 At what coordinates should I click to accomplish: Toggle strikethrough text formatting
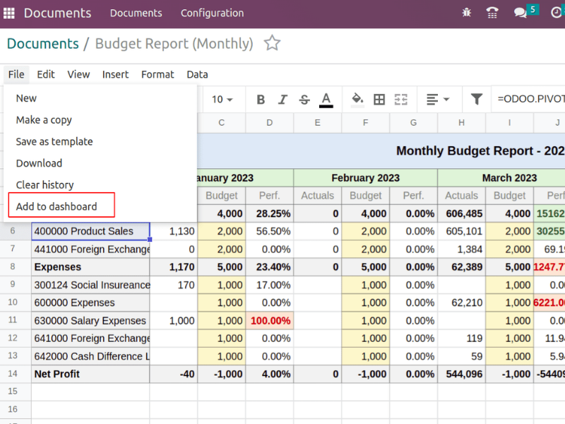pos(304,100)
